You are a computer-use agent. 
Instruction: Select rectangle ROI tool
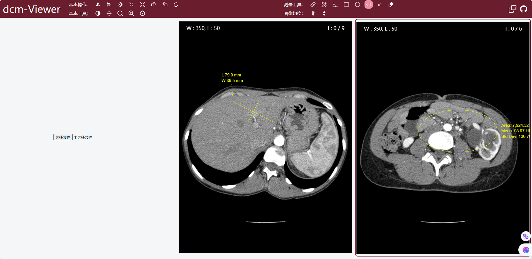point(346,4)
